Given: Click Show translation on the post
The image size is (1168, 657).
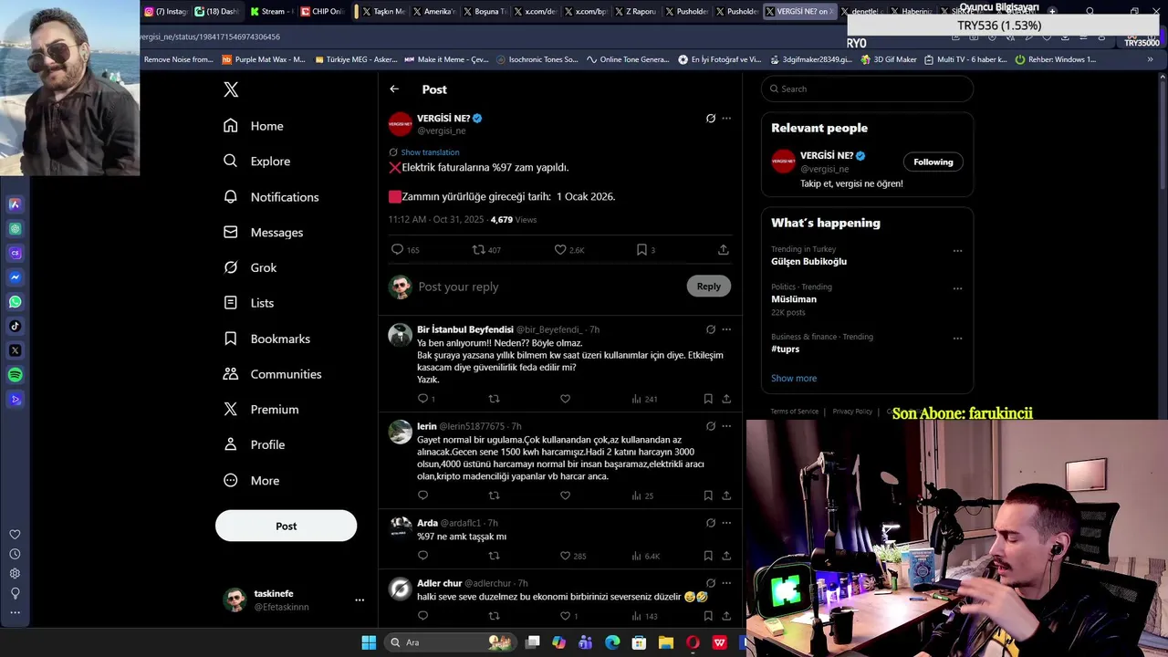Looking at the screenshot, I should tap(430, 152).
